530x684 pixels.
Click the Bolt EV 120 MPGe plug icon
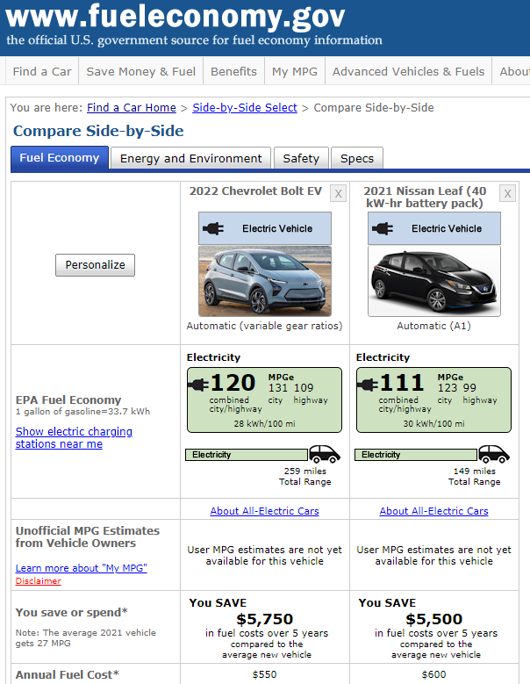pos(198,385)
